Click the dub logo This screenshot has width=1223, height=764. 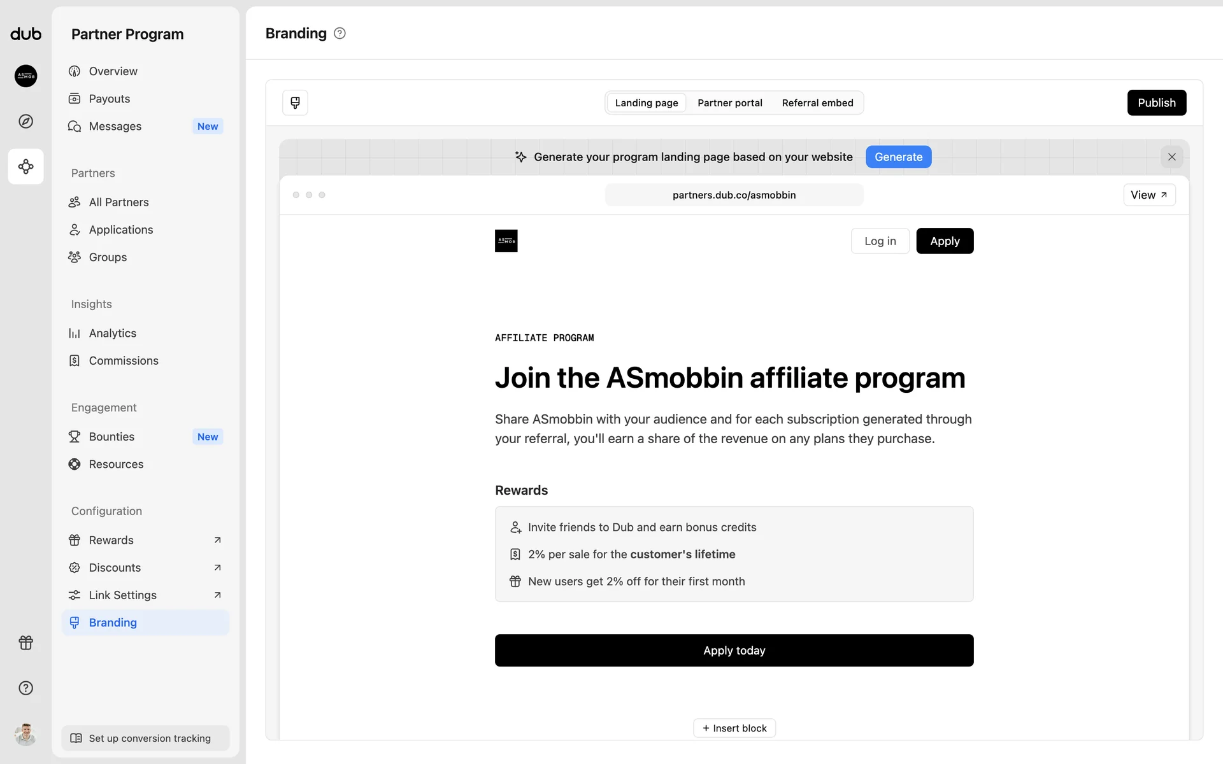[25, 34]
